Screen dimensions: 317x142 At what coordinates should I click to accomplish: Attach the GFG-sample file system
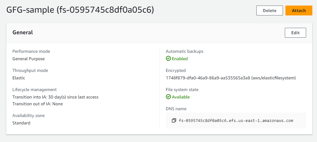299,10
